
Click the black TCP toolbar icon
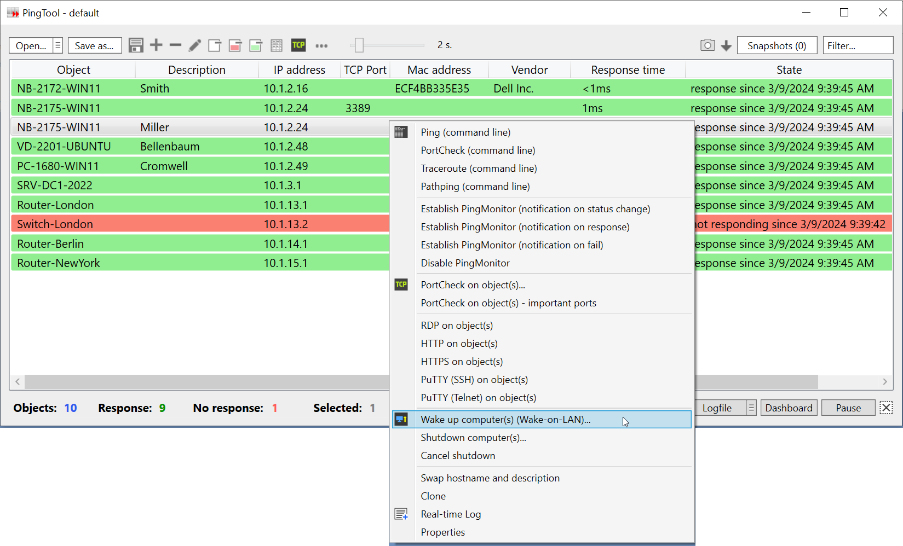click(x=298, y=45)
